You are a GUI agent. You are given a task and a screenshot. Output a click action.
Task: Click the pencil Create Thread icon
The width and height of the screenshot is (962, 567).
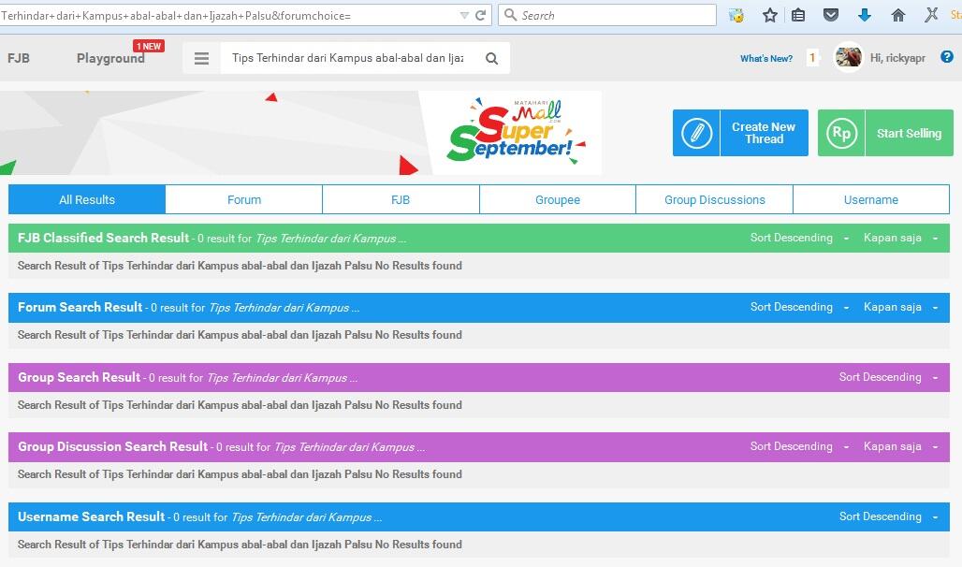(696, 133)
